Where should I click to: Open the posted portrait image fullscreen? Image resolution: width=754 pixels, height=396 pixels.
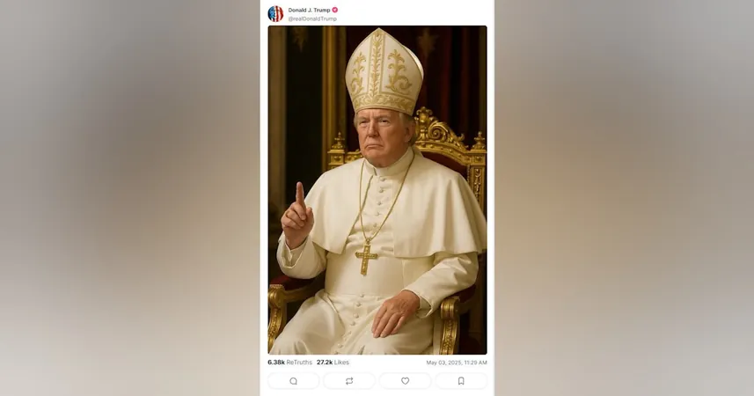(377, 190)
